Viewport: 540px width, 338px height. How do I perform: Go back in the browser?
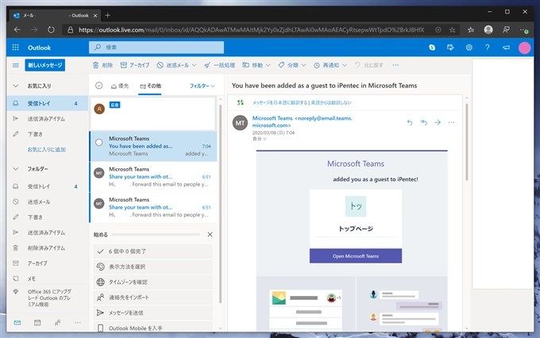click(x=17, y=30)
